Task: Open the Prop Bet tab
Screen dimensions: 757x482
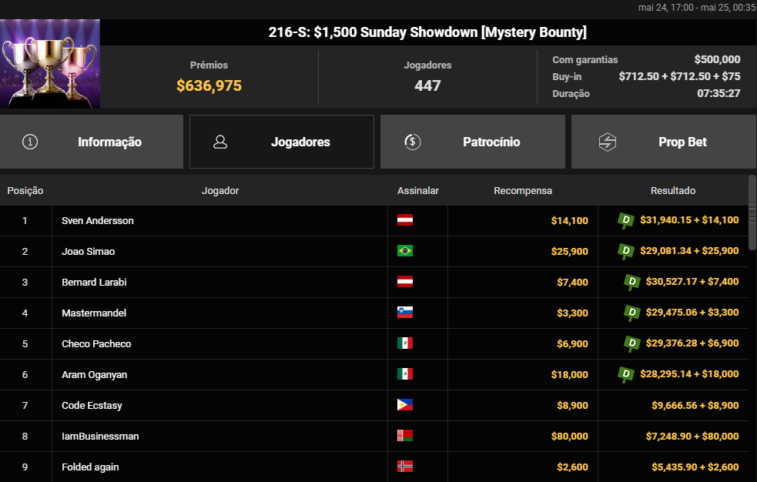Action: [664, 142]
